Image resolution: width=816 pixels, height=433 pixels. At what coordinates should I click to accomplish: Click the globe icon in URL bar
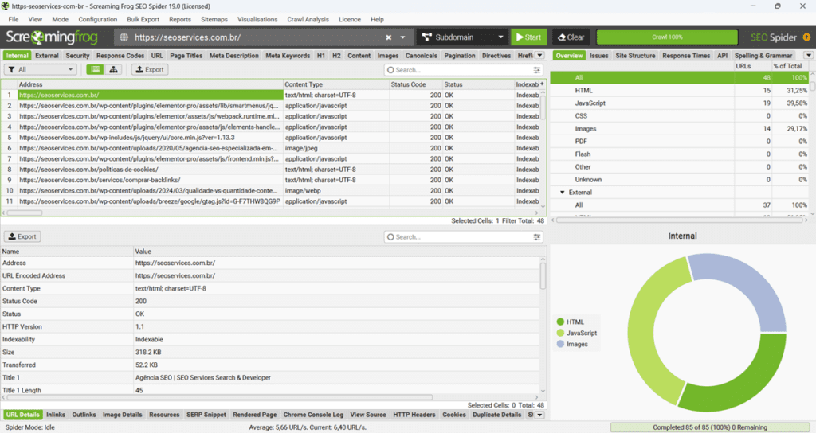tap(124, 37)
